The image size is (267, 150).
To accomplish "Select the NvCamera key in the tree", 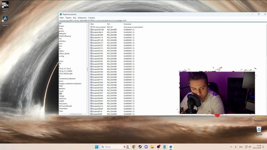I will click(63, 103).
